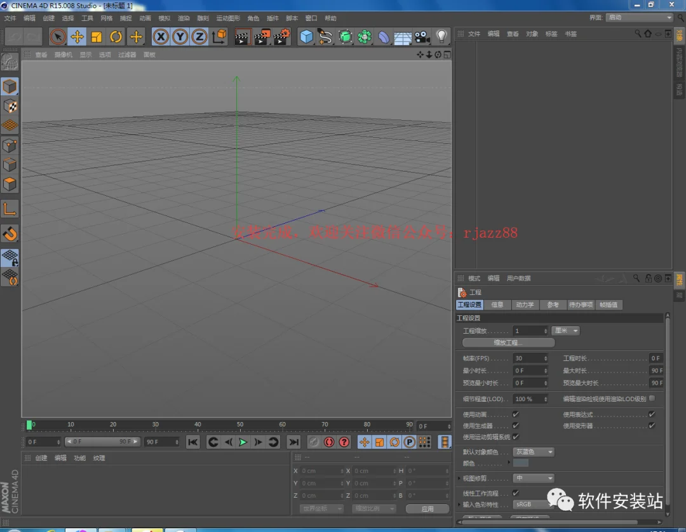The height and width of the screenshot is (532, 686).
Task: Switch to the 动力学 tab in attributes
Action: (x=525, y=304)
